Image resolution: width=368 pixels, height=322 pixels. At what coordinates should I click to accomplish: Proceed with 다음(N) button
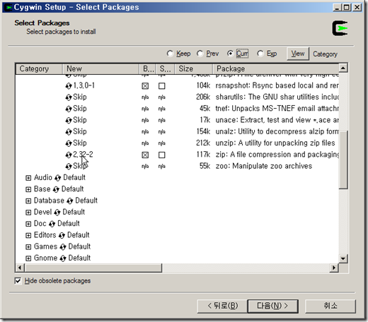[273, 306]
